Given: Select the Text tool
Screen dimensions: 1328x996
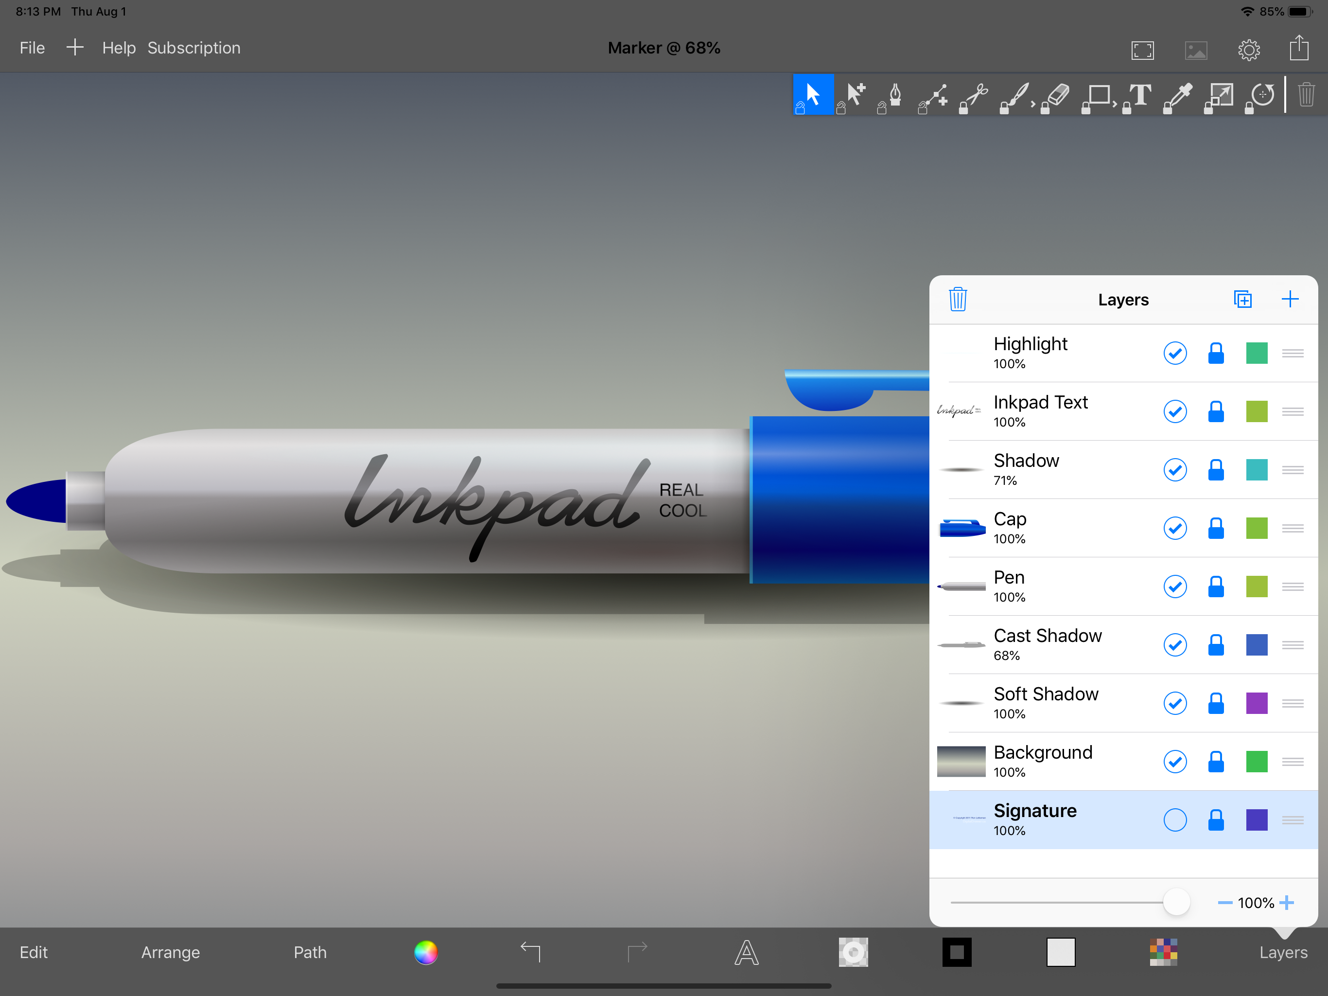Looking at the screenshot, I should (1139, 95).
